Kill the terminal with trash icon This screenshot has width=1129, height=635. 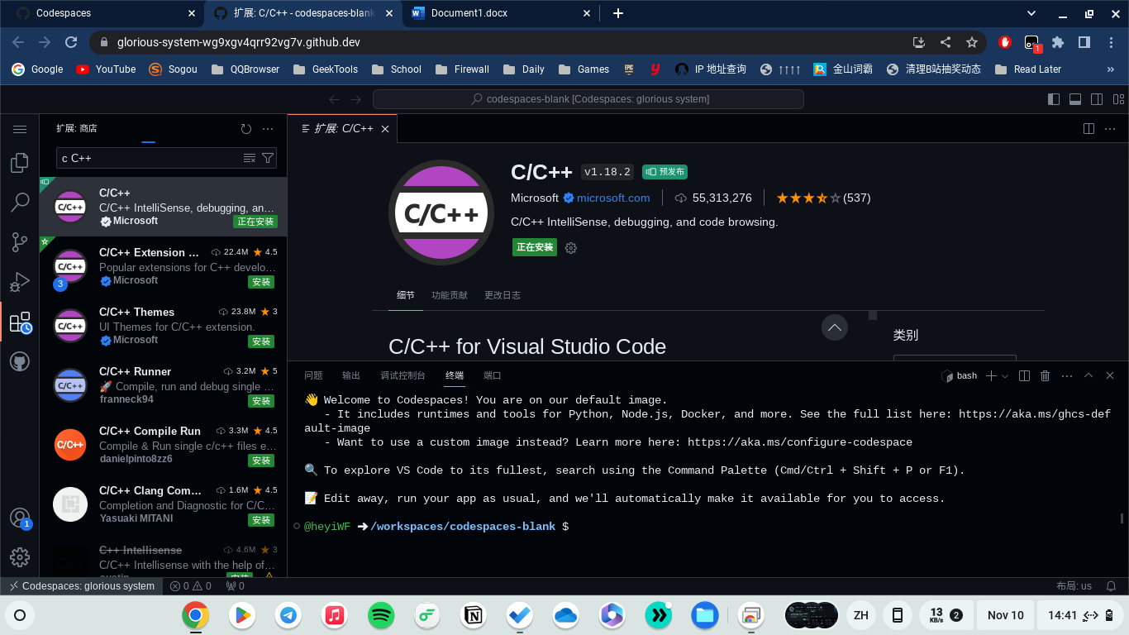point(1045,375)
